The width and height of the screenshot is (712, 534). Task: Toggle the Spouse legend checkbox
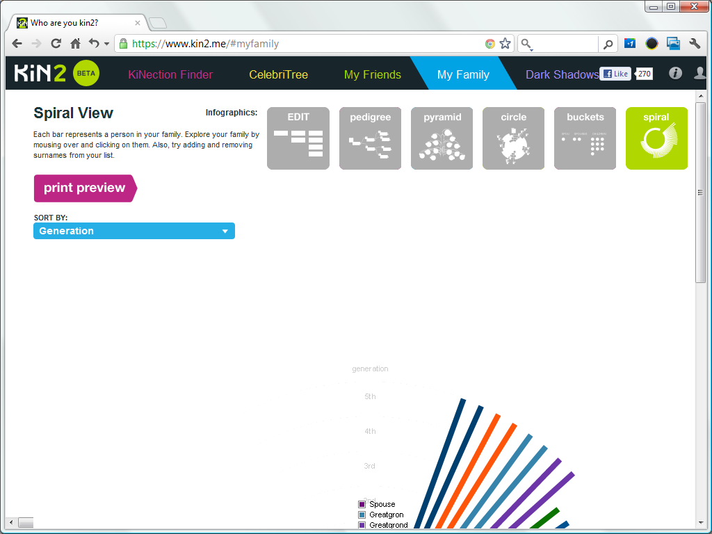point(362,504)
